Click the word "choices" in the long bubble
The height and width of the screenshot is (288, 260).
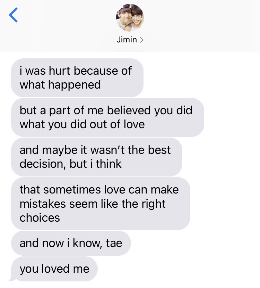[x=40, y=218]
